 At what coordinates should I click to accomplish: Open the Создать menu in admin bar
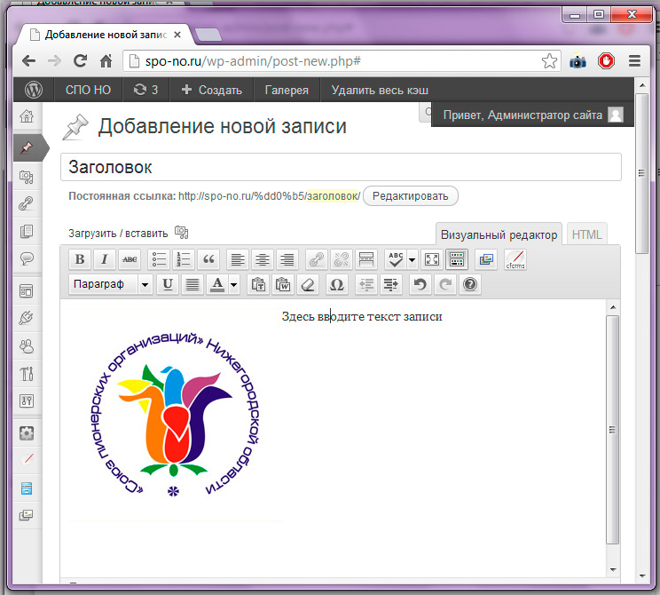(x=212, y=90)
